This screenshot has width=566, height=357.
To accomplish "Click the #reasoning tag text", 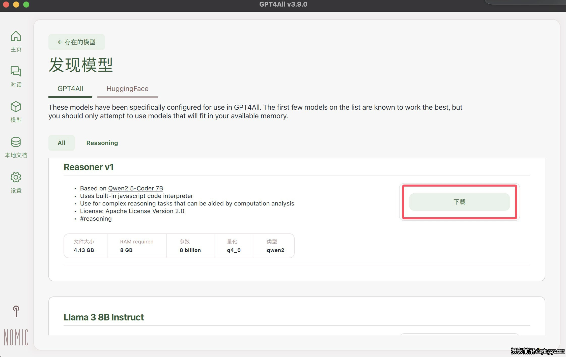I will pos(96,219).
